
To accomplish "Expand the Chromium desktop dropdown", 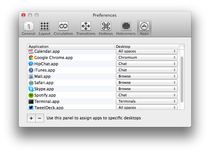I will (147, 58).
